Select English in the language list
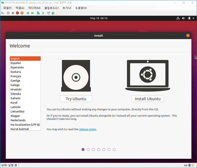Viewport: 197px width, 168px height. (25, 59)
